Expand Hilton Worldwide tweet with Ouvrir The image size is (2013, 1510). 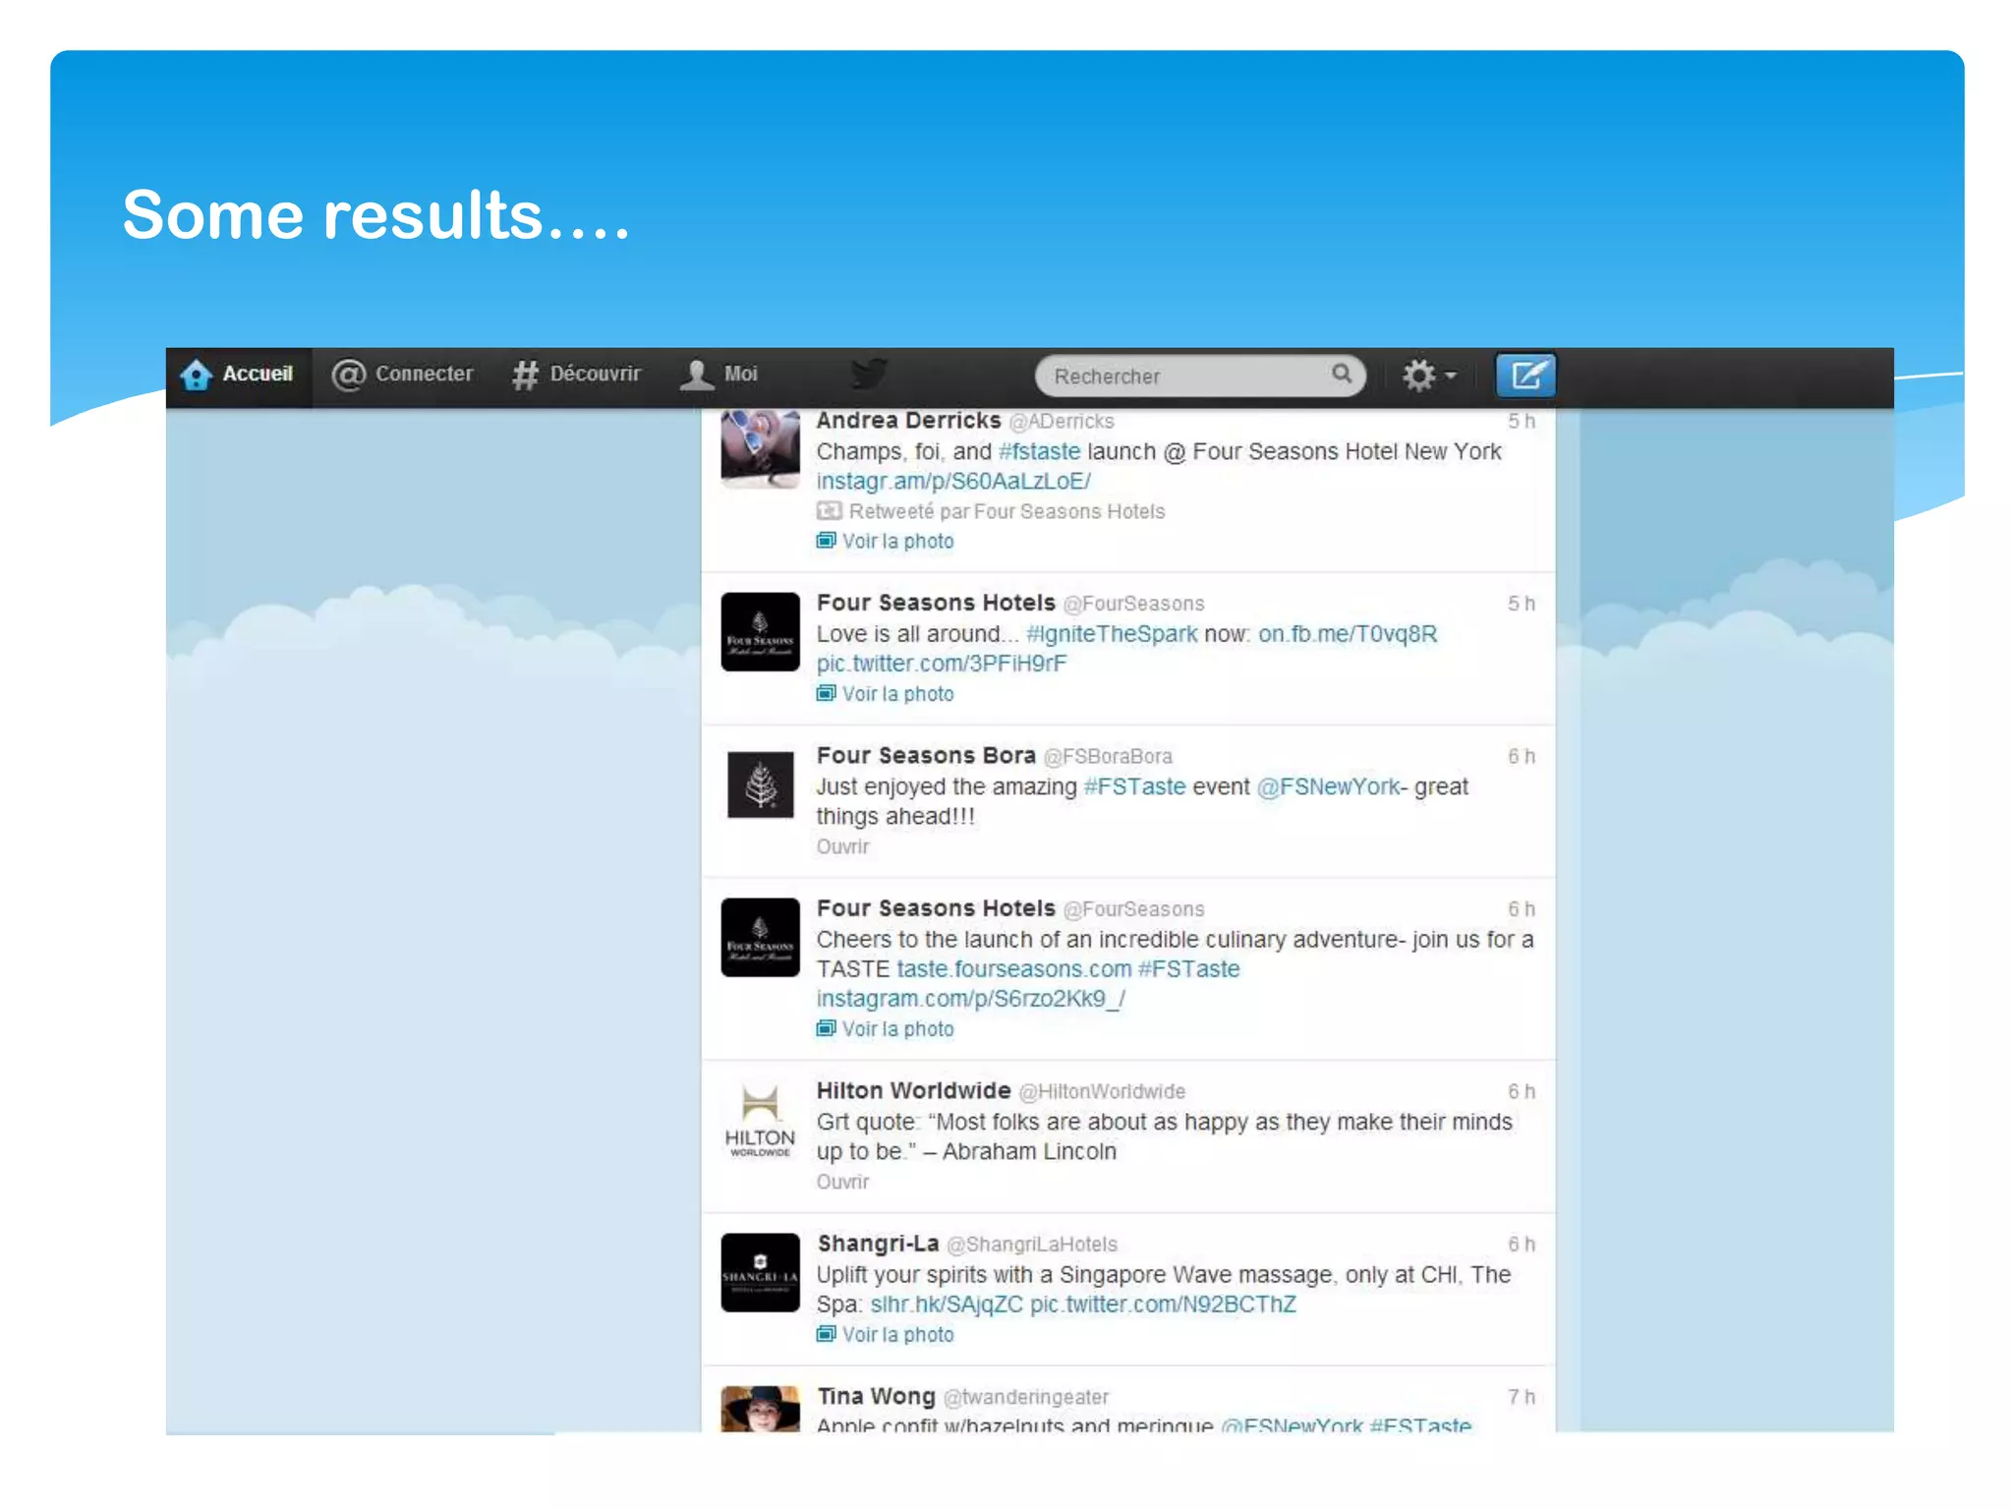click(x=842, y=1182)
